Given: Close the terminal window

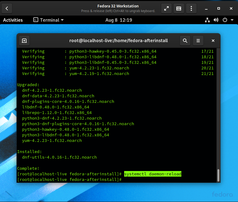Looking at the screenshot, I should tap(213, 41).
